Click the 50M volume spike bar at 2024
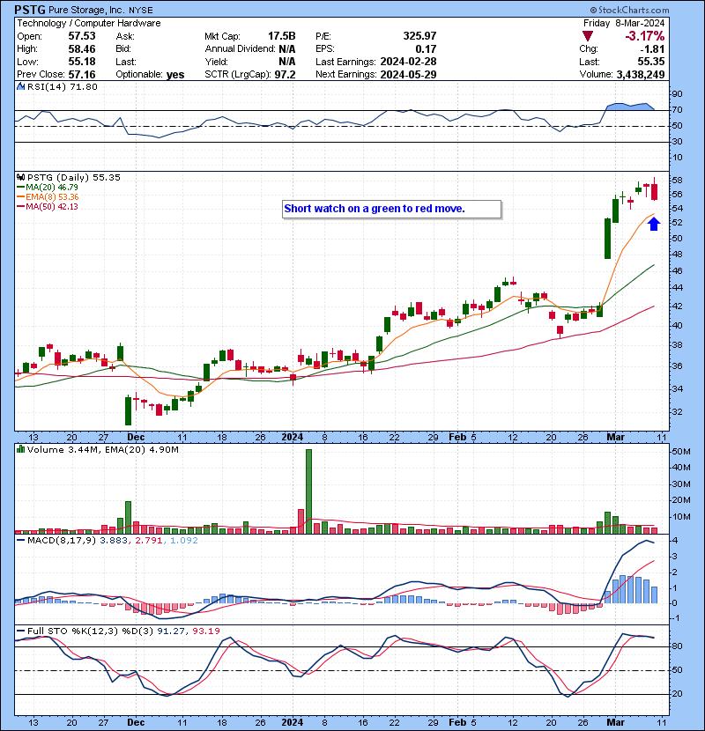 pos(308,491)
